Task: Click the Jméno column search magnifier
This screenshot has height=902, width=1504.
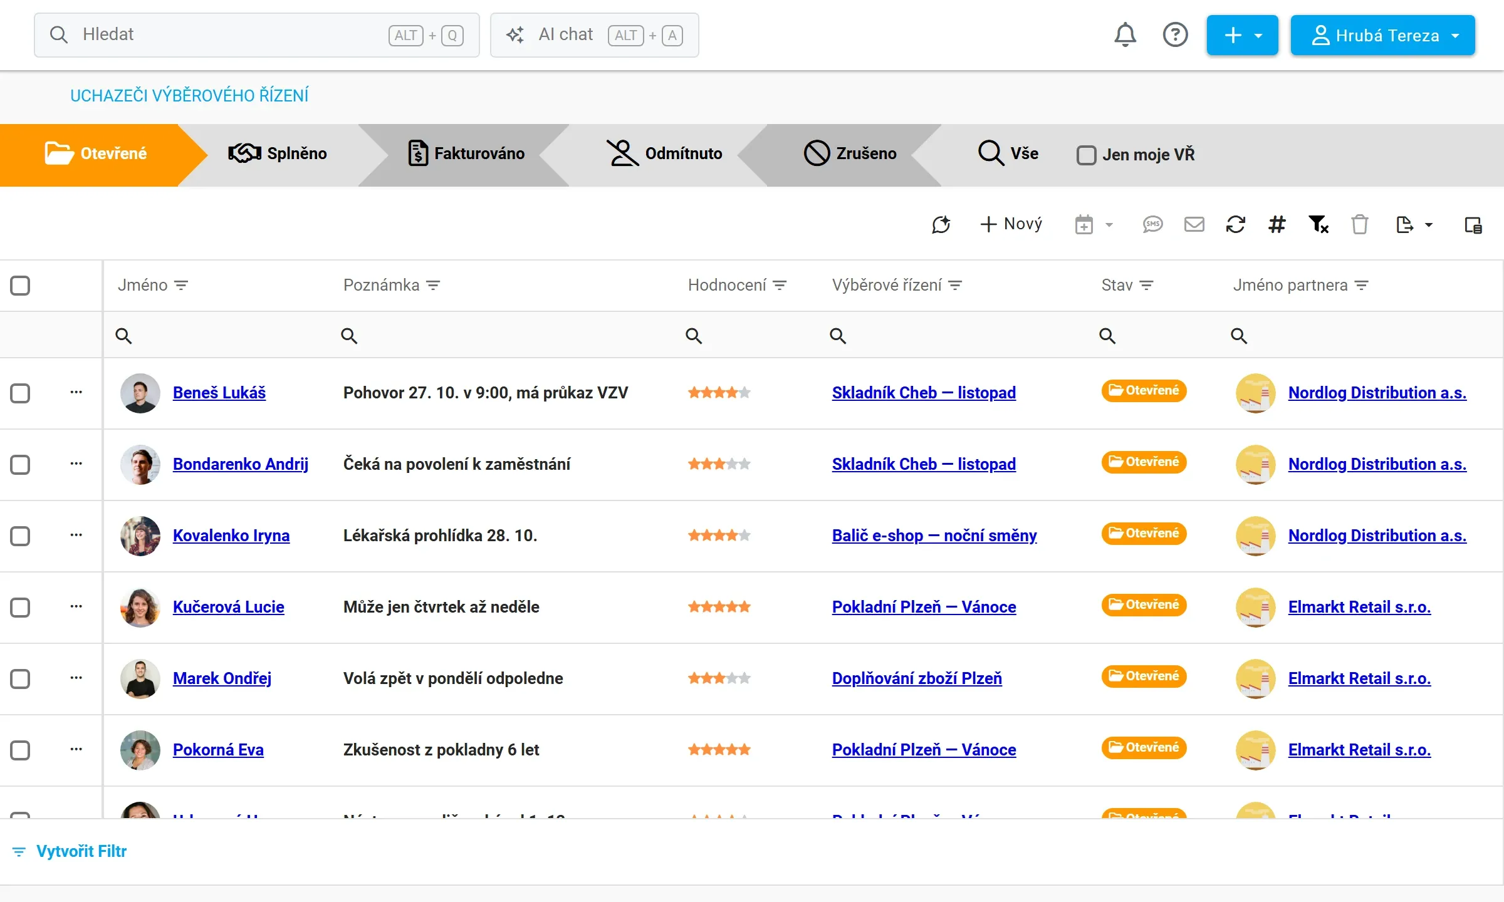Action: [123, 336]
